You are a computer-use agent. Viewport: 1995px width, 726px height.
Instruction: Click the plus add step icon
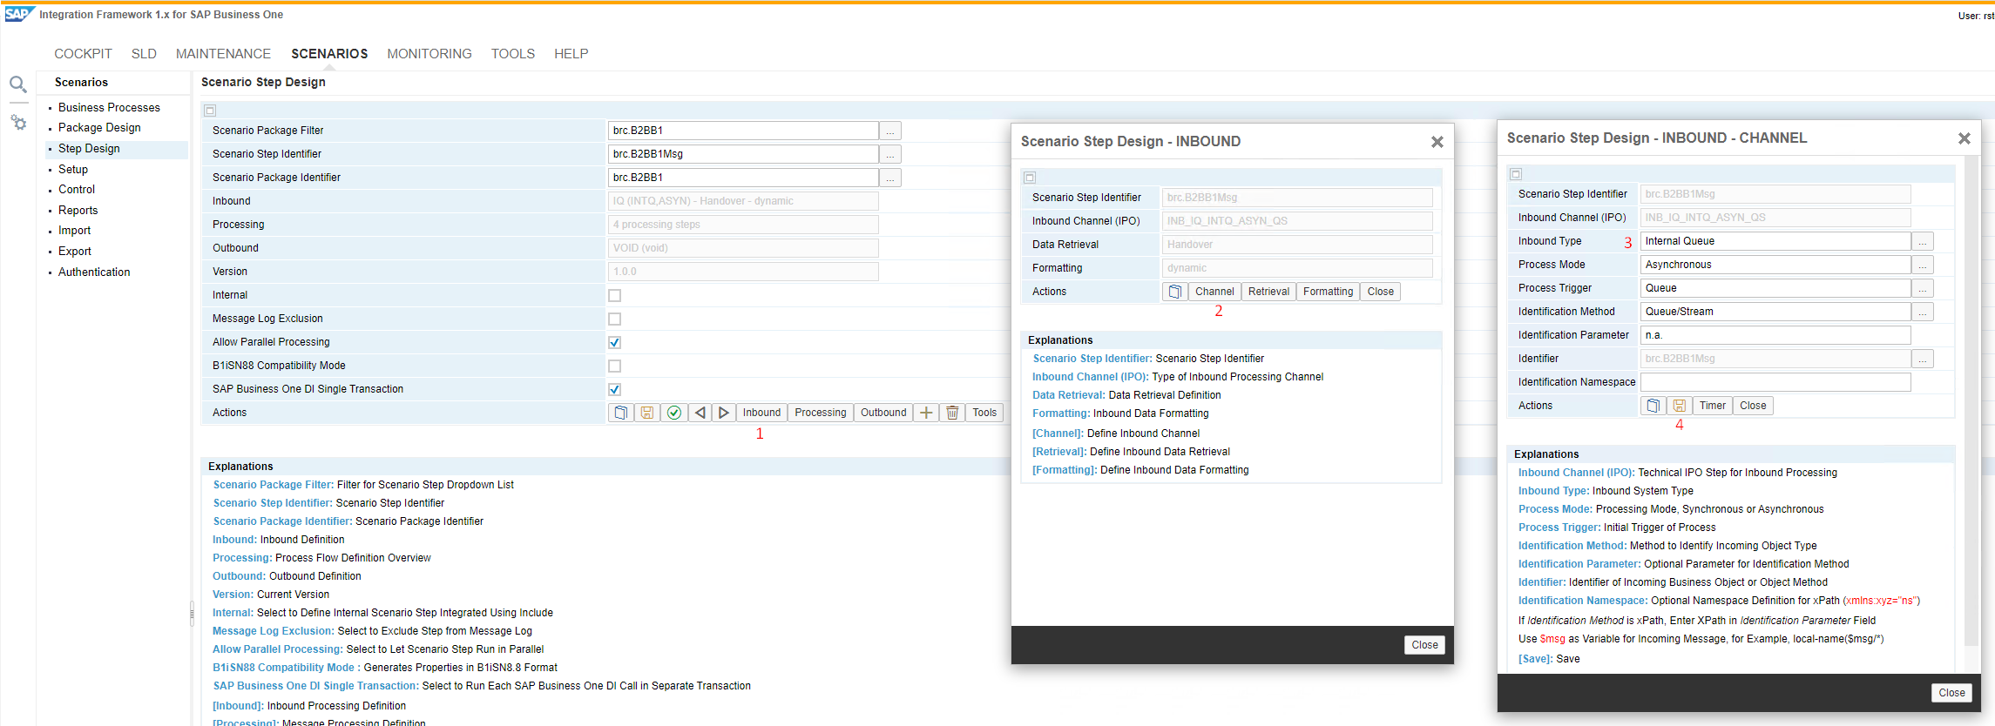tap(926, 413)
